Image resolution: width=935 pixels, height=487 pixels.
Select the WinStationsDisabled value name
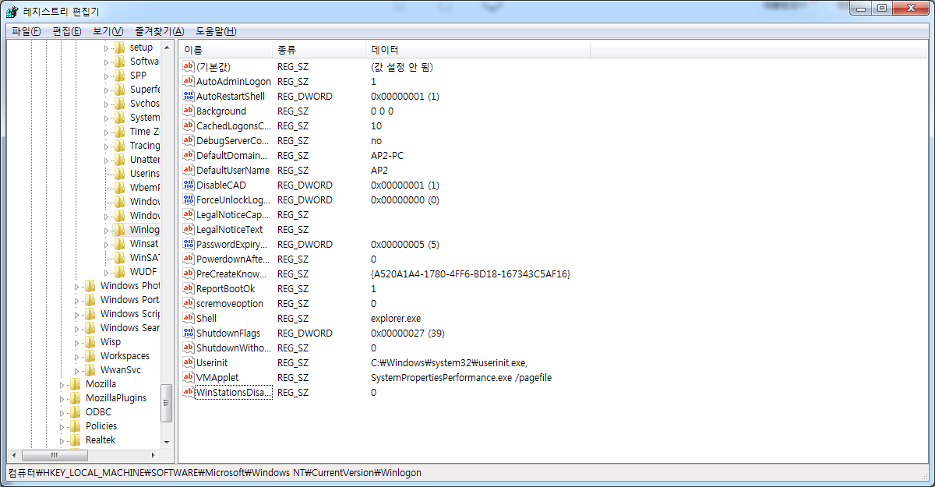point(234,392)
